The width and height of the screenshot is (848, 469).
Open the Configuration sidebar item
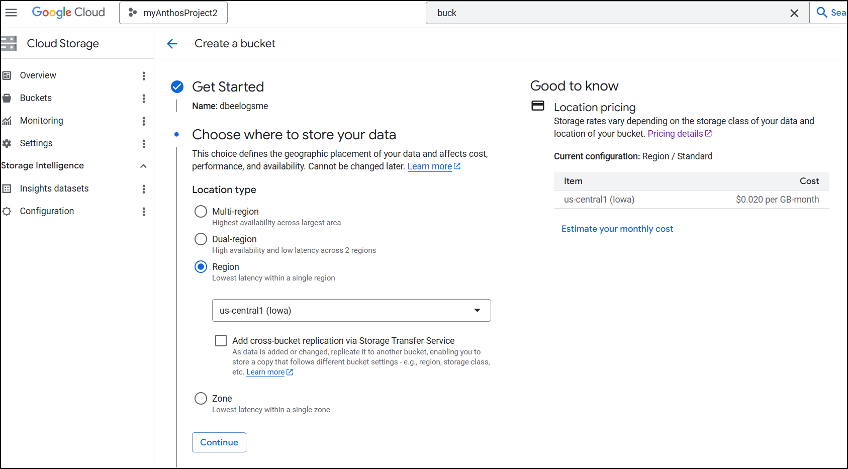pos(47,211)
